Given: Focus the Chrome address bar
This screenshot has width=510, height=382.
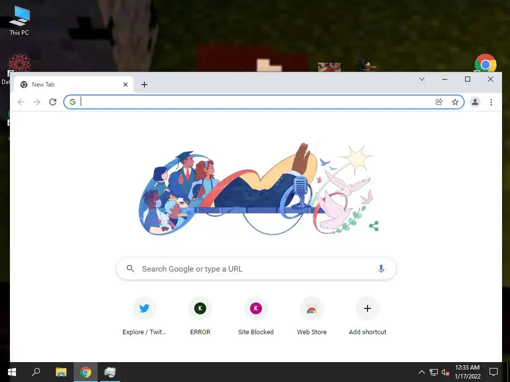Looking at the screenshot, I should (255, 102).
